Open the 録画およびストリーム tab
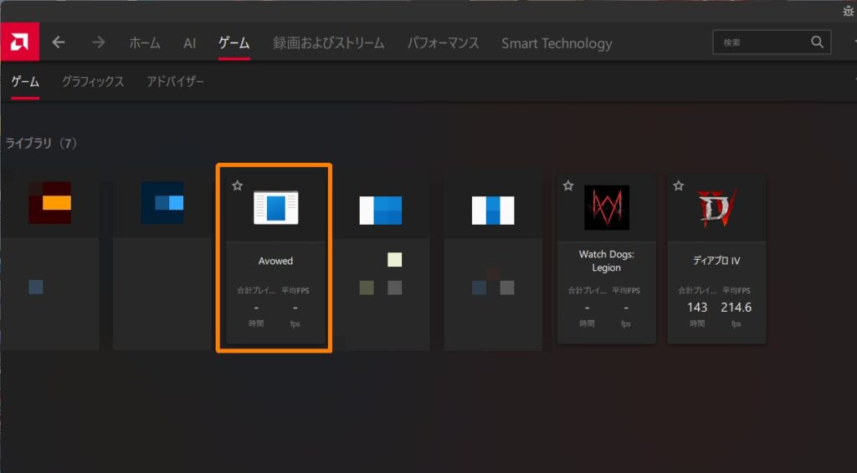 pos(328,43)
